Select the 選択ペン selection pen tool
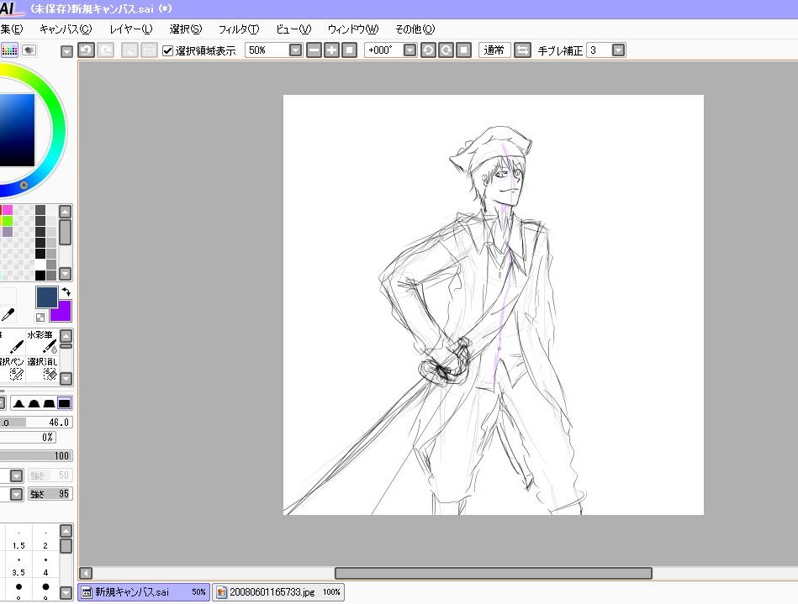This screenshot has width=798, height=604. point(12,369)
